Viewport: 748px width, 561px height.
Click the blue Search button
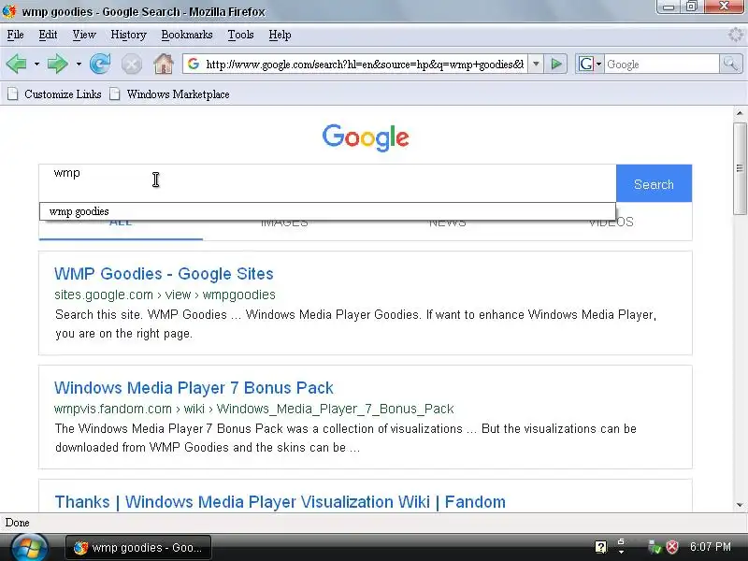(654, 183)
